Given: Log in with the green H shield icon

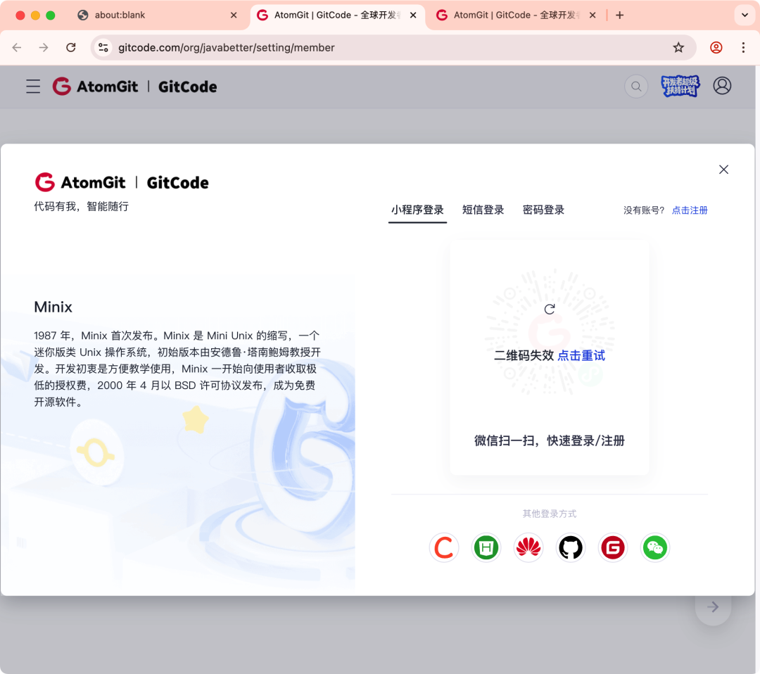Looking at the screenshot, I should click(486, 547).
